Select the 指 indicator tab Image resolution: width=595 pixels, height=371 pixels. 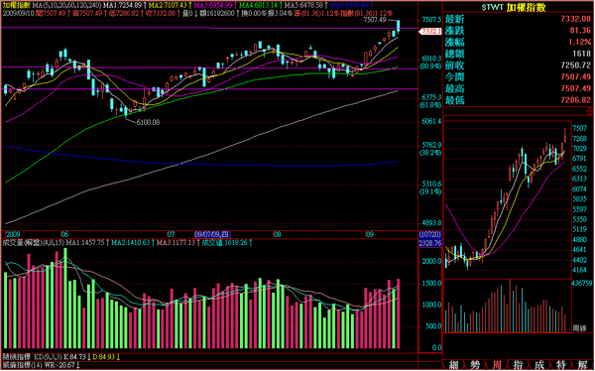point(518,364)
